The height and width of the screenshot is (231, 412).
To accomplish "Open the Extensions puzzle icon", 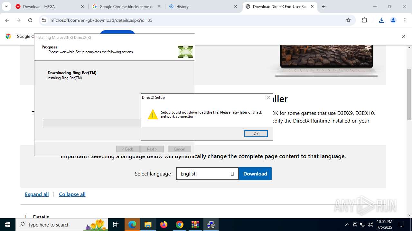I will pyautogui.click(x=364, y=20).
